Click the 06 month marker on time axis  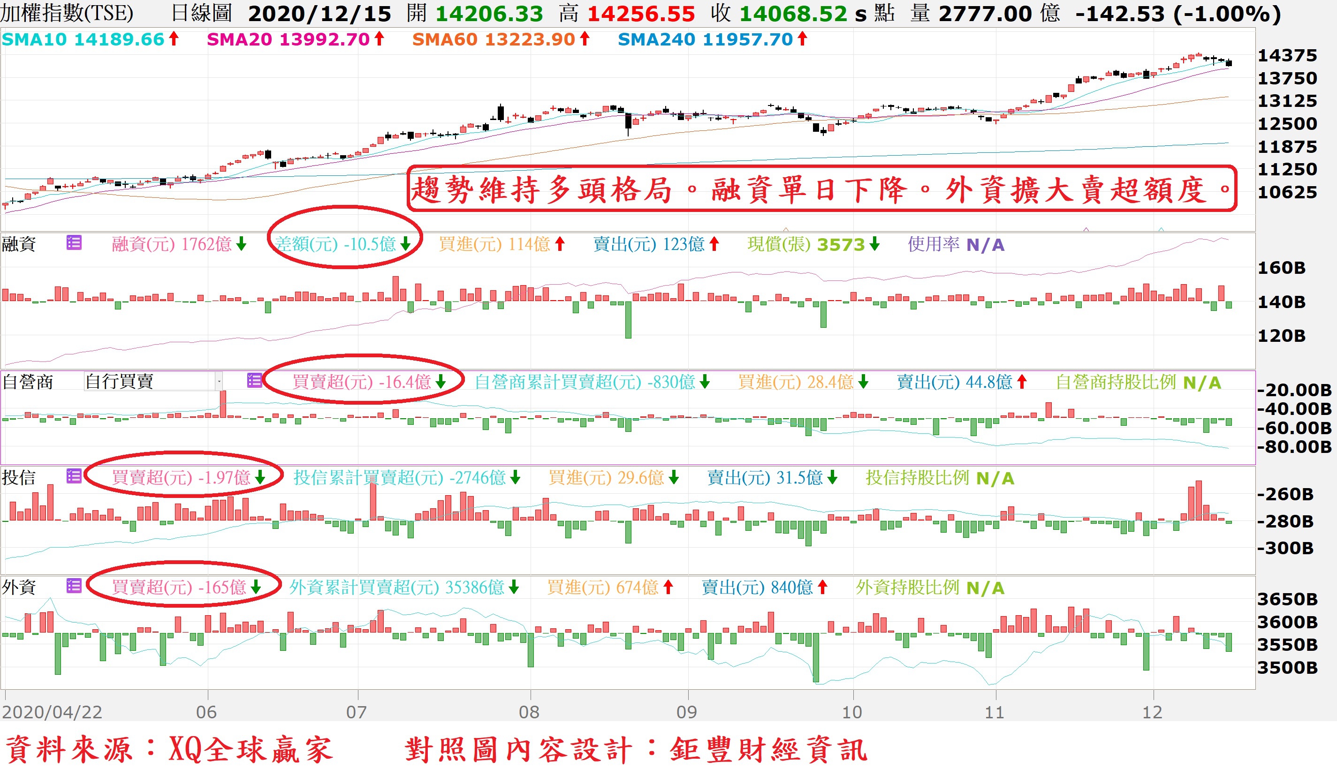[206, 712]
